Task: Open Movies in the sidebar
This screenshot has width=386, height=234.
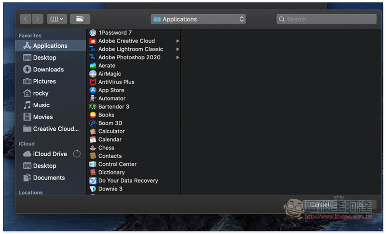Action: [51, 117]
